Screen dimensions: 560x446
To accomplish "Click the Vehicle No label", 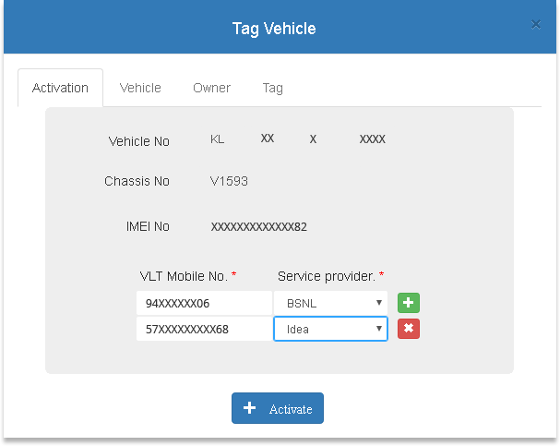I will click(139, 141).
